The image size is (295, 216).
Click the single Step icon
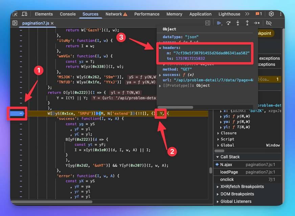tap(257, 23)
